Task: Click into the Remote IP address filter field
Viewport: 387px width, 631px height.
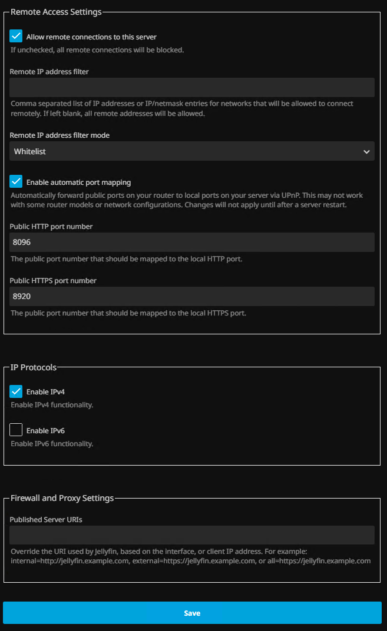Action: coord(192,87)
